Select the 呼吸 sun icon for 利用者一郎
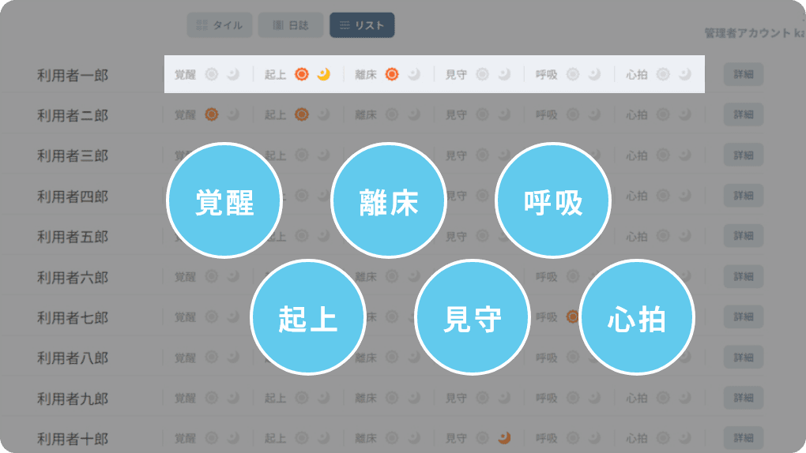 (x=572, y=74)
